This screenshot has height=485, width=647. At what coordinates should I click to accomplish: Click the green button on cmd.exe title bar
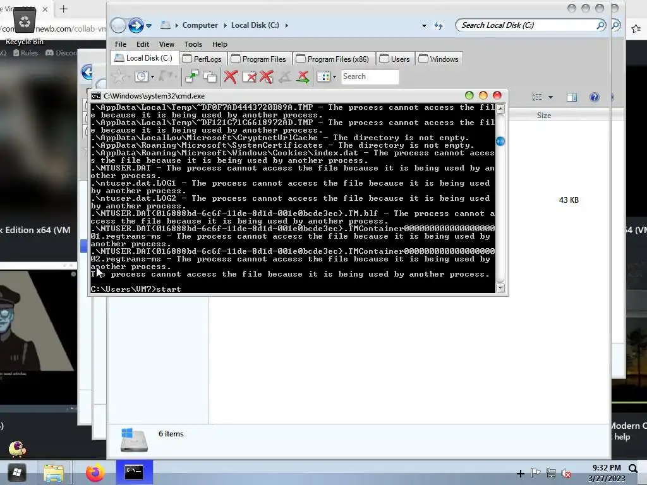pos(469,96)
